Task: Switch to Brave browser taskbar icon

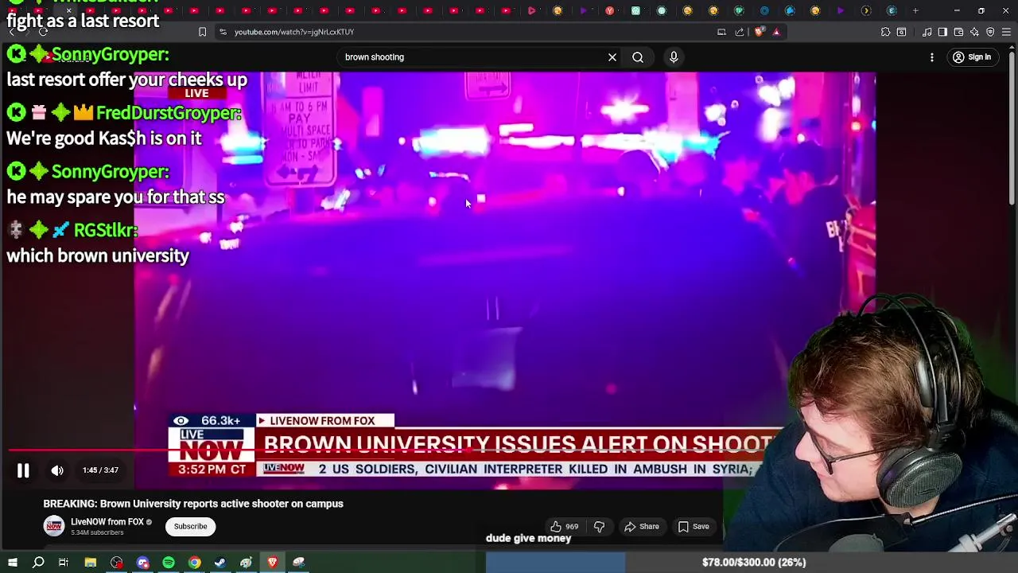Action: pos(273,563)
